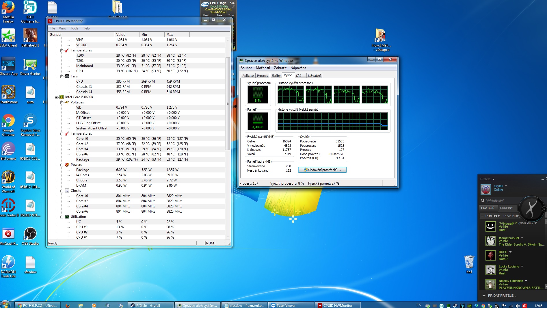This screenshot has height=312, width=547.
Task: Collapse the Clocks tree section
Action: pyautogui.click(x=62, y=191)
